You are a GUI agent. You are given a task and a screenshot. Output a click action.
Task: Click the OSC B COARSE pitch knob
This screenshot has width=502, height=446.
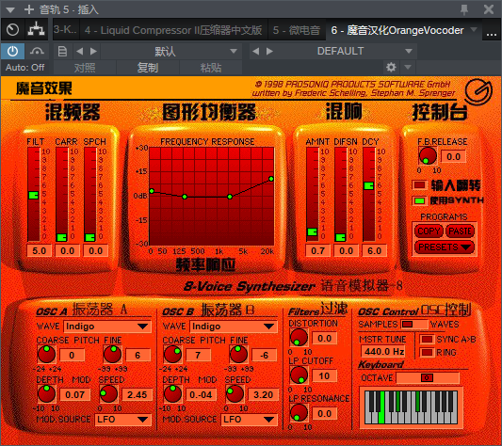173,355
